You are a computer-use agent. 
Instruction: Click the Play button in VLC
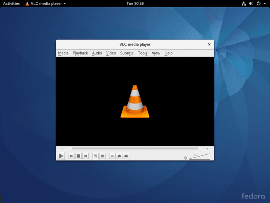(x=61, y=156)
